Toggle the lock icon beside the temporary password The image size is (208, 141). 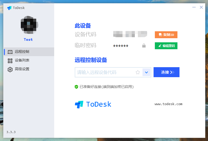click(x=144, y=46)
